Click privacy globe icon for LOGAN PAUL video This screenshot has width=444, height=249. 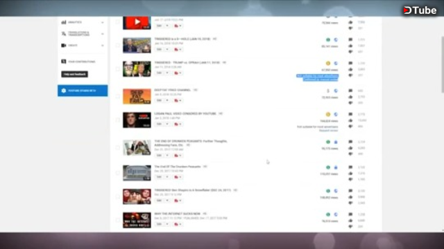point(336,114)
